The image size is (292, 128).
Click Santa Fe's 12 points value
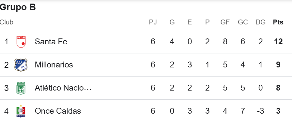pyautogui.click(x=278, y=42)
